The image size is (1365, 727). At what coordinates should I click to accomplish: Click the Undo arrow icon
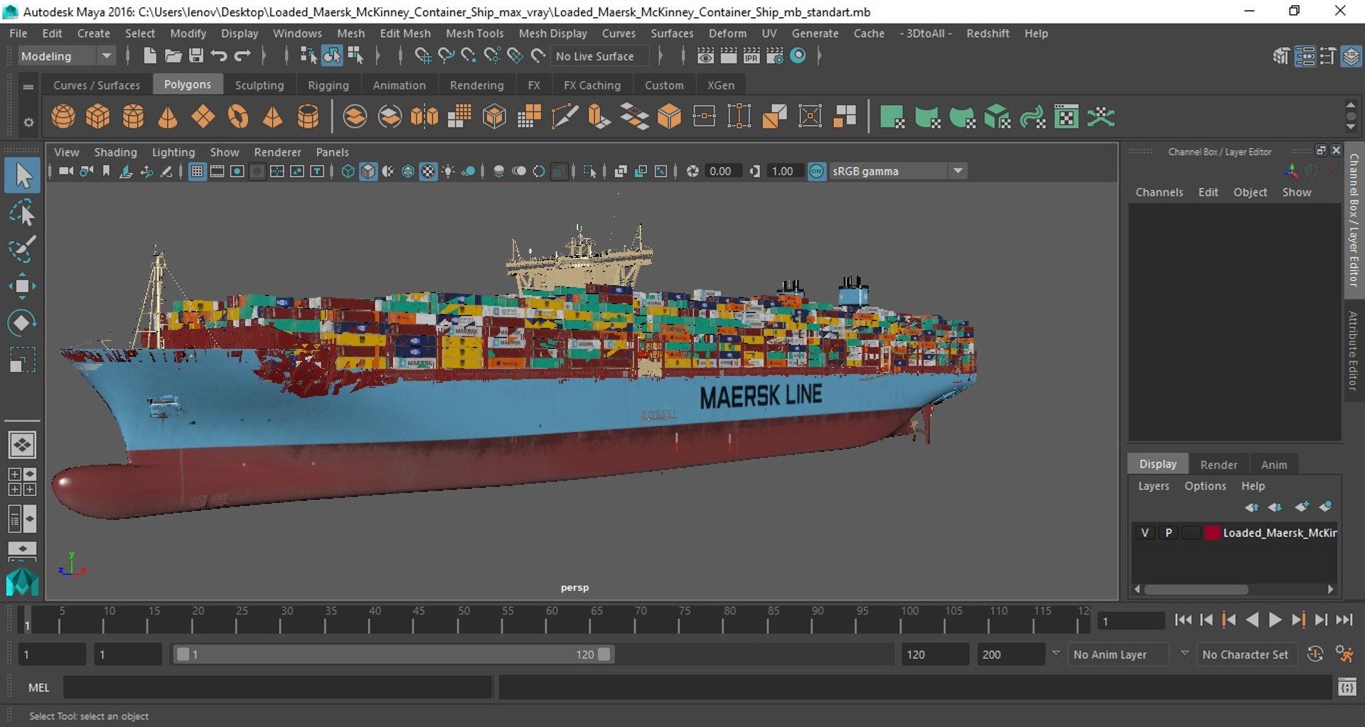click(219, 55)
